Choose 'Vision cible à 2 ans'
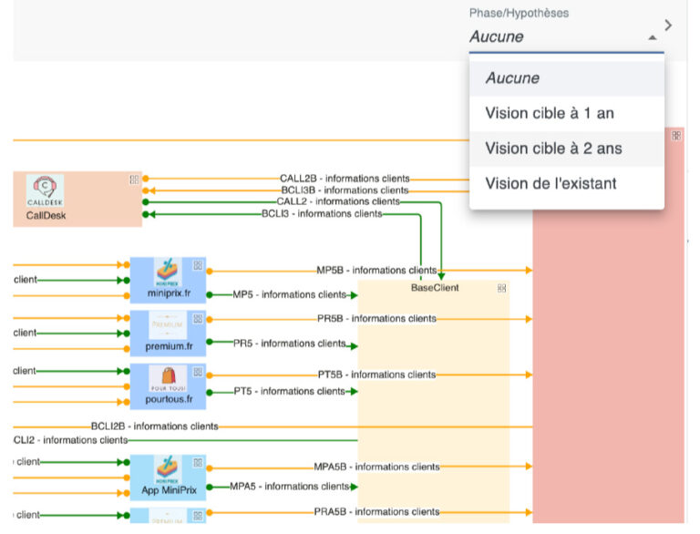Screen dimensions: 700x534 pos(567,149)
